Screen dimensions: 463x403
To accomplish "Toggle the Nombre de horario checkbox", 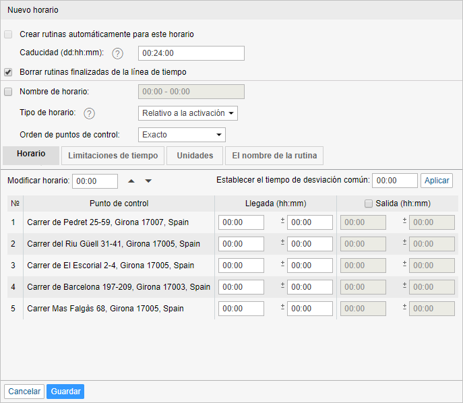I will pos(8,92).
